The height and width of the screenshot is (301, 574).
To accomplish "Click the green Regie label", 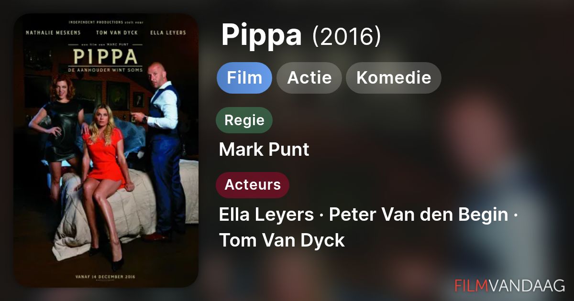I will pyautogui.click(x=244, y=120).
